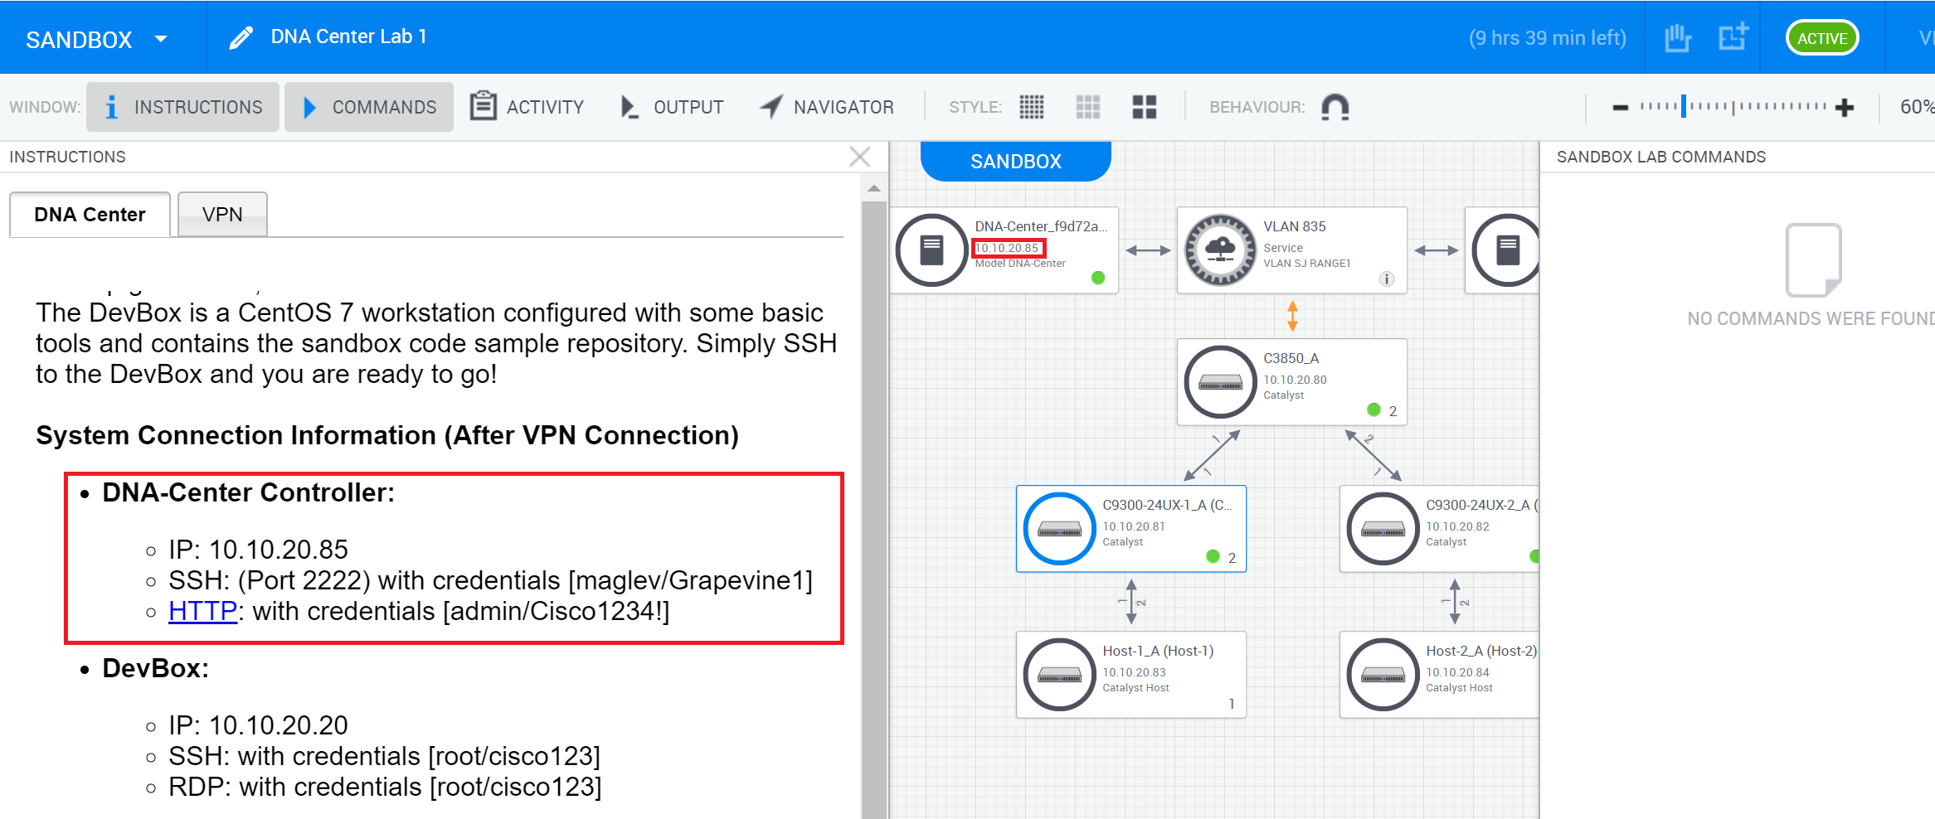Click the C9300-24UX-2_A IP 10.10.20.82
Image resolution: width=1935 pixels, height=819 pixels.
[x=1457, y=526]
